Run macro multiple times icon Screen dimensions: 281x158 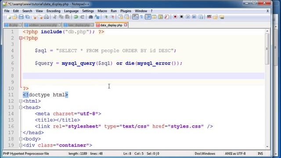click(194, 17)
